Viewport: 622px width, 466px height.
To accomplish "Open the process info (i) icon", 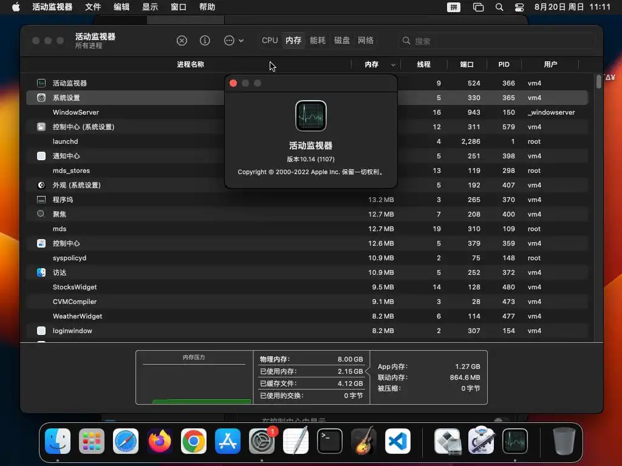I will coord(205,41).
